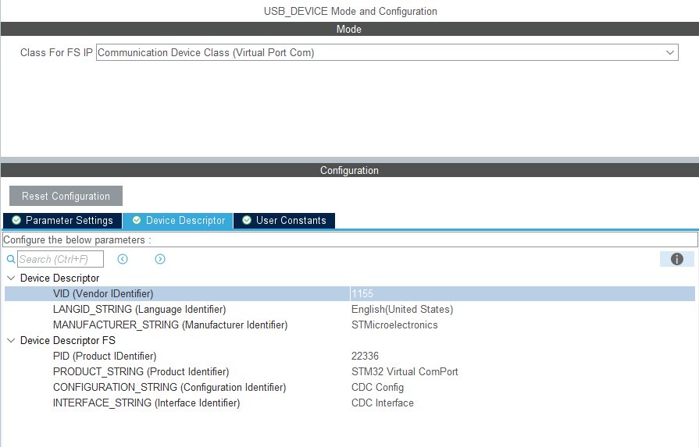Viewport: 699px width, 447px height.
Task: Select the Device Descriptor tab
Action: [178, 221]
